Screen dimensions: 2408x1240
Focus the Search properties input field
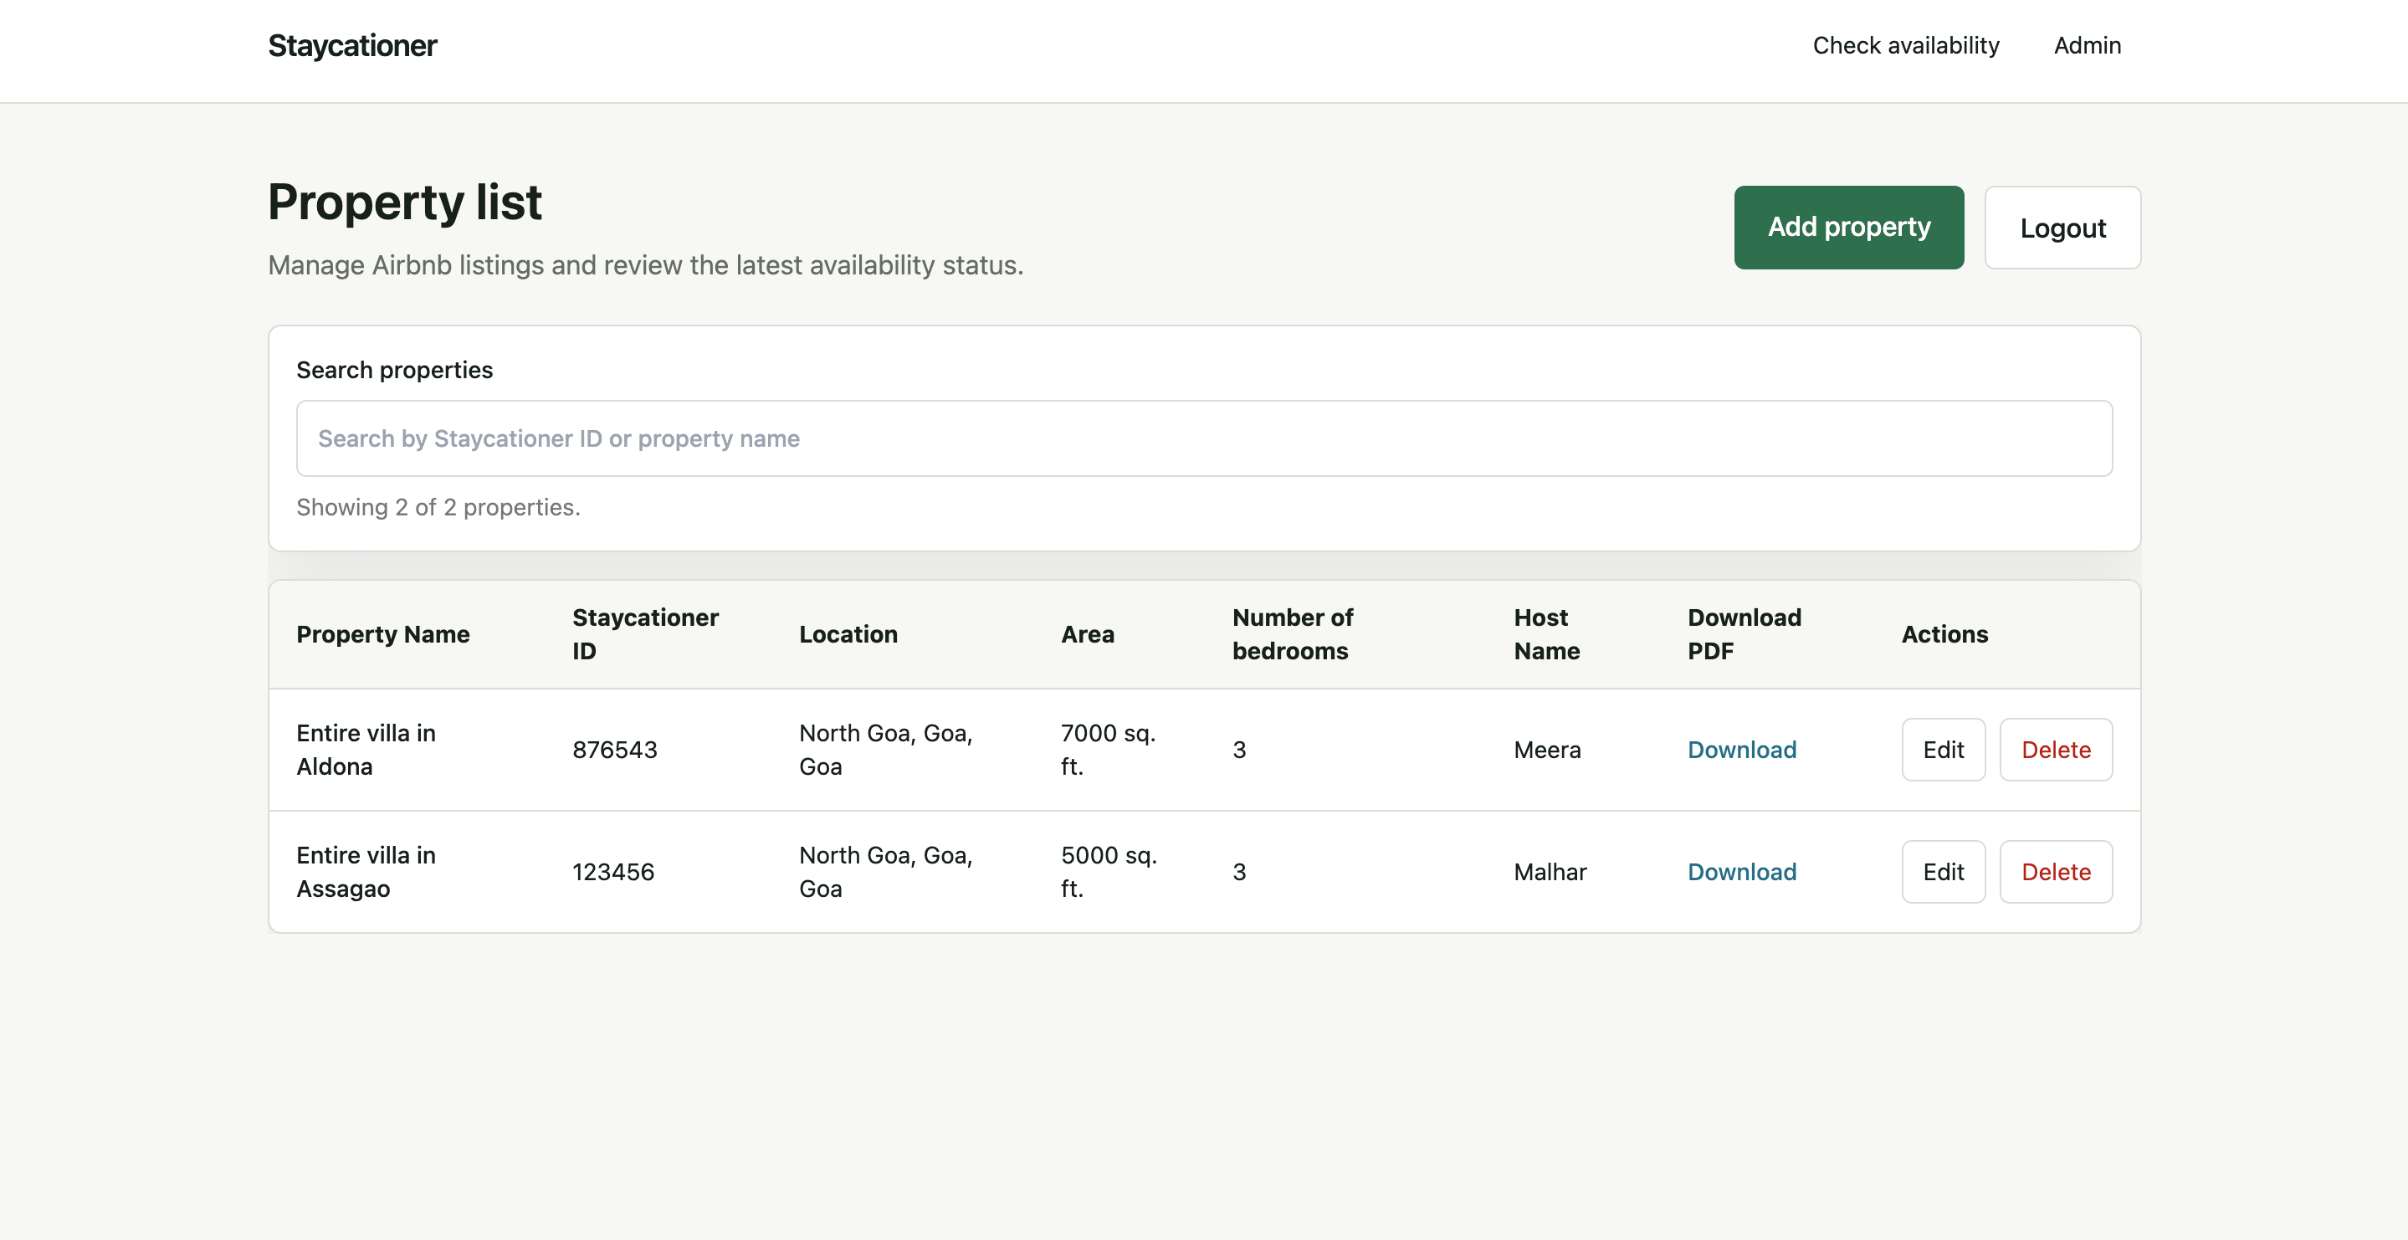[1204, 438]
